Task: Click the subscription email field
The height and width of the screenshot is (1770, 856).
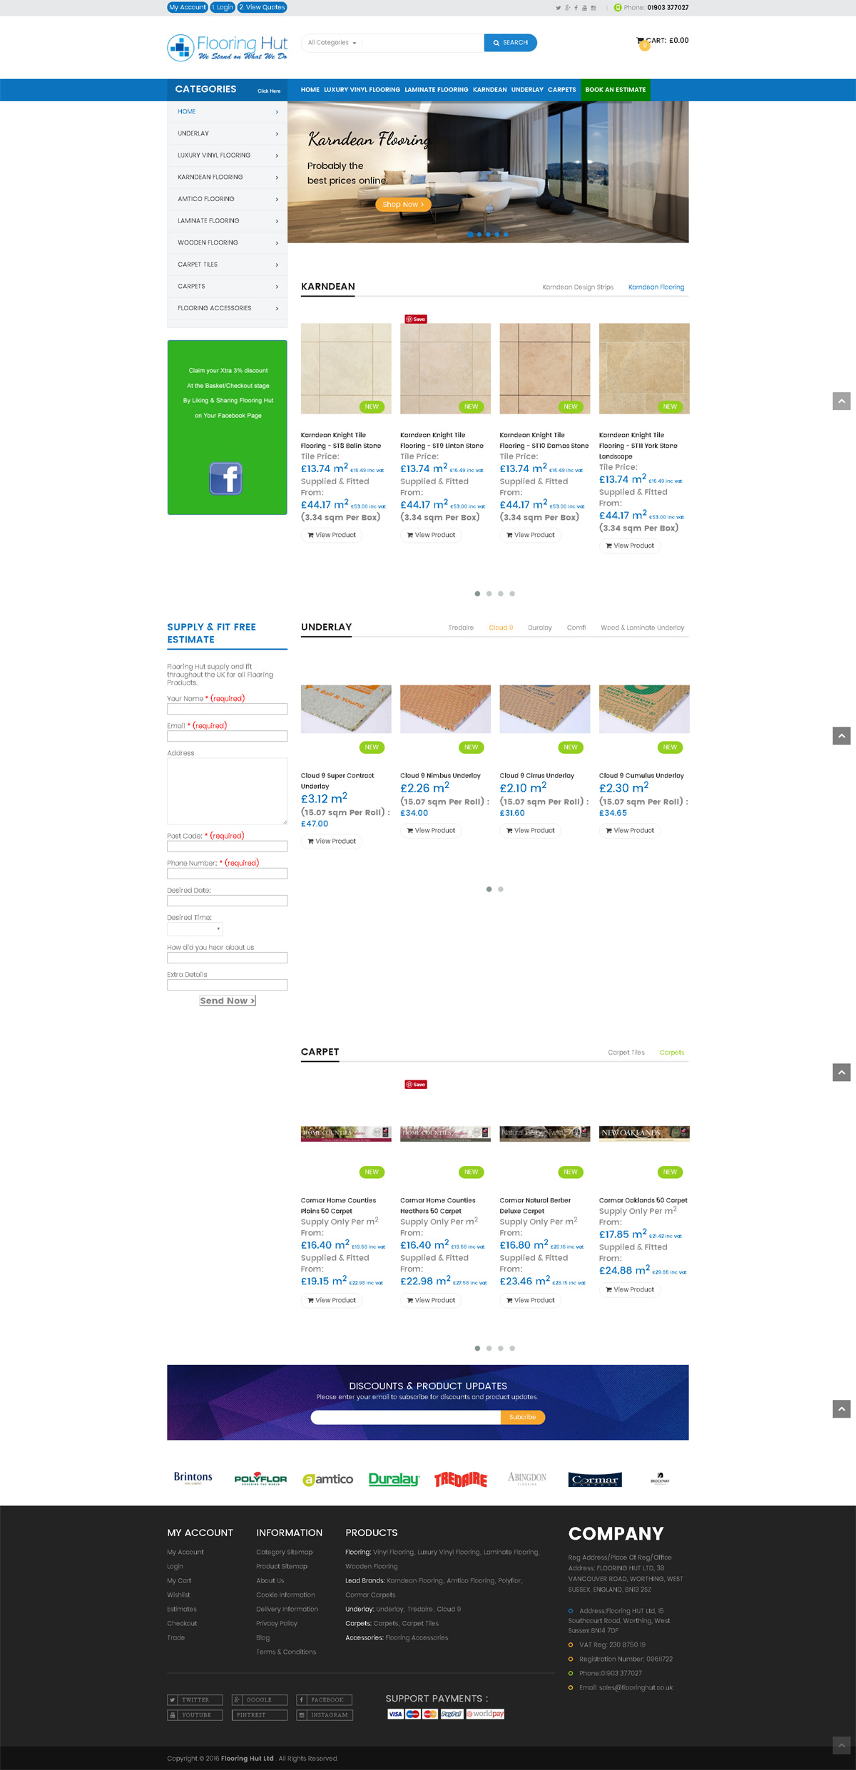Action: pos(406,1417)
